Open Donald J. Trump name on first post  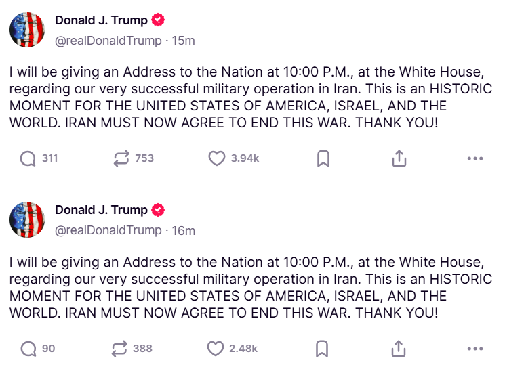pyautogui.click(x=101, y=20)
